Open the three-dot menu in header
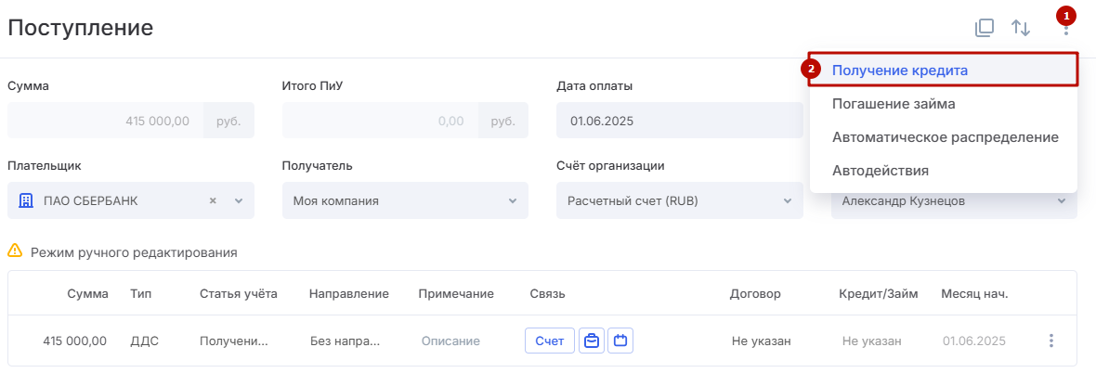The height and width of the screenshot is (373, 1096). pos(1066,28)
